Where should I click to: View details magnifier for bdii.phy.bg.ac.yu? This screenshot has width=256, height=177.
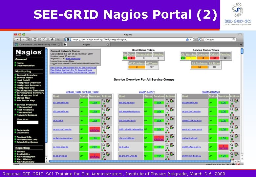coord(167,100)
